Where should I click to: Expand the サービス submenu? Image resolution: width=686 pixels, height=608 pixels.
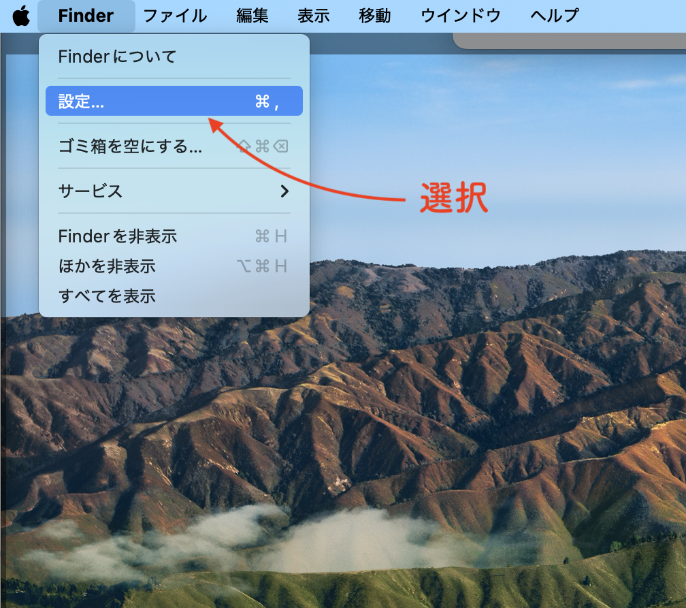point(174,191)
